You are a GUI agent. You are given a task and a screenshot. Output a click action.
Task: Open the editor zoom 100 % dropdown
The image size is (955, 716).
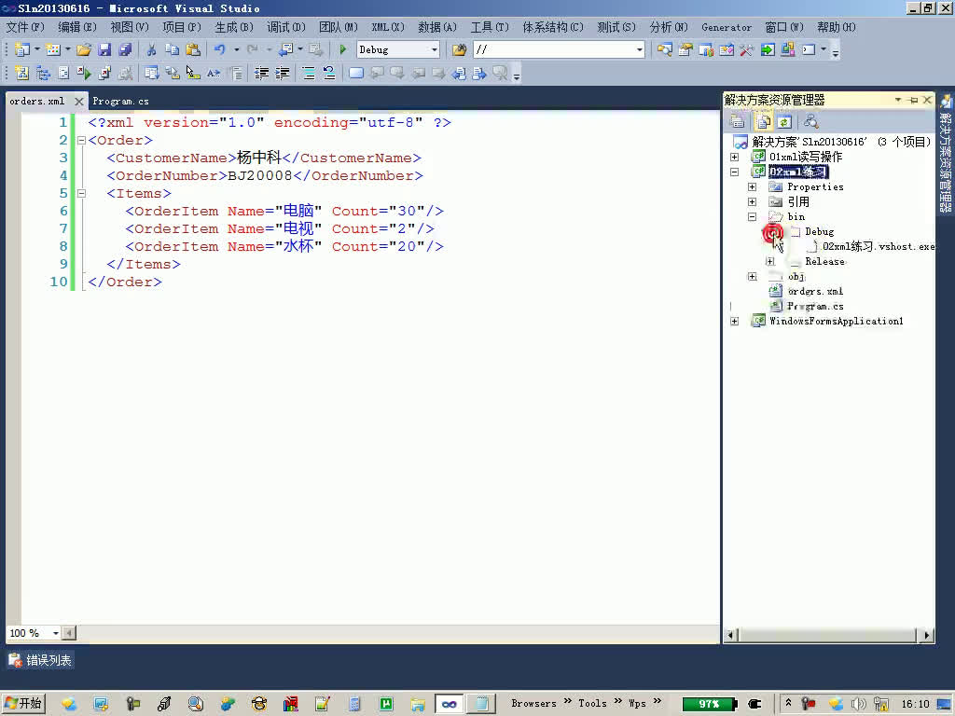tap(56, 633)
